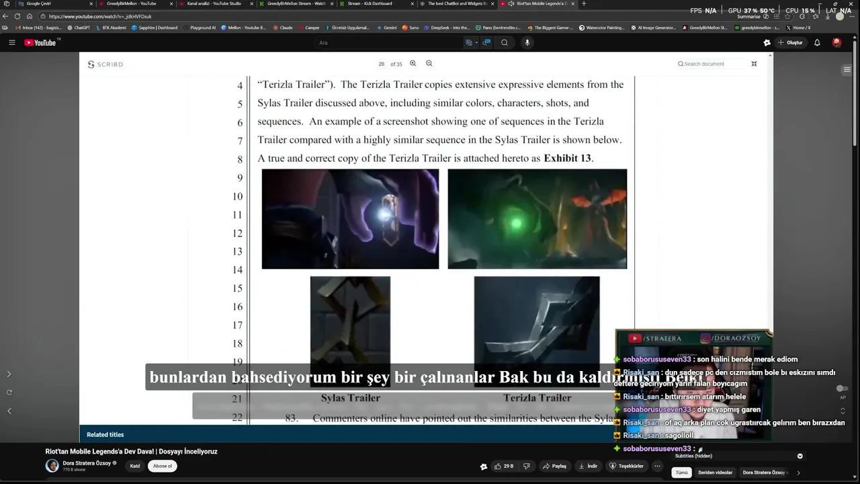Open the YouTube hamburger guide menu
The width and height of the screenshot is (860, 484).
[11, 42]
